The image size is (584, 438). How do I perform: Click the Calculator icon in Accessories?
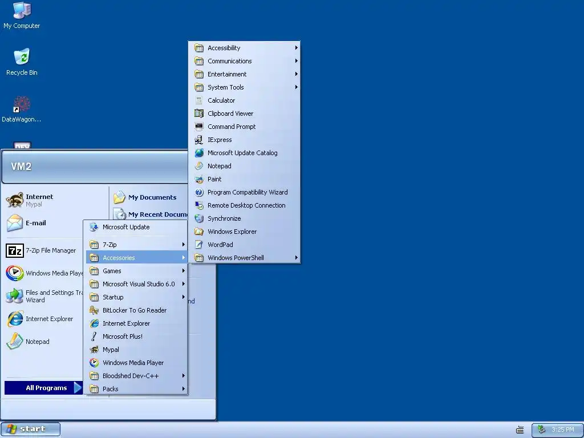coord(199,100)
